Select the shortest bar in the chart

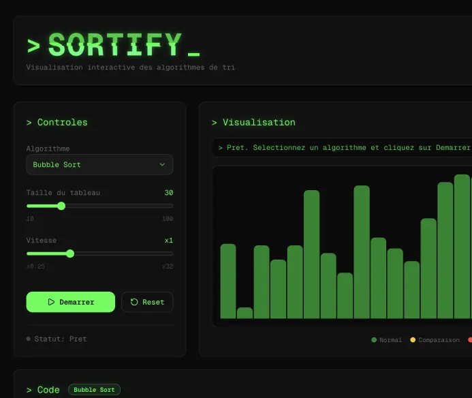click(x=245, y=313)
